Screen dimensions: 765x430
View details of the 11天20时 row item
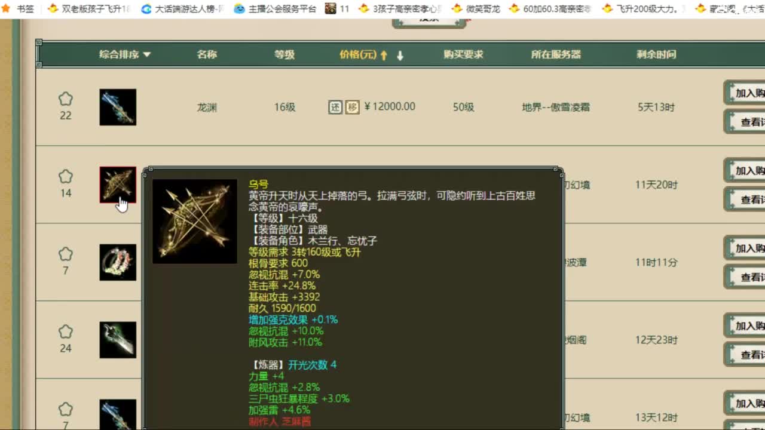point(745,199)
